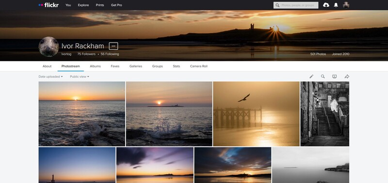Switch to the Camera Roll tab
388x183 pixels.
(x=199, y=66)
